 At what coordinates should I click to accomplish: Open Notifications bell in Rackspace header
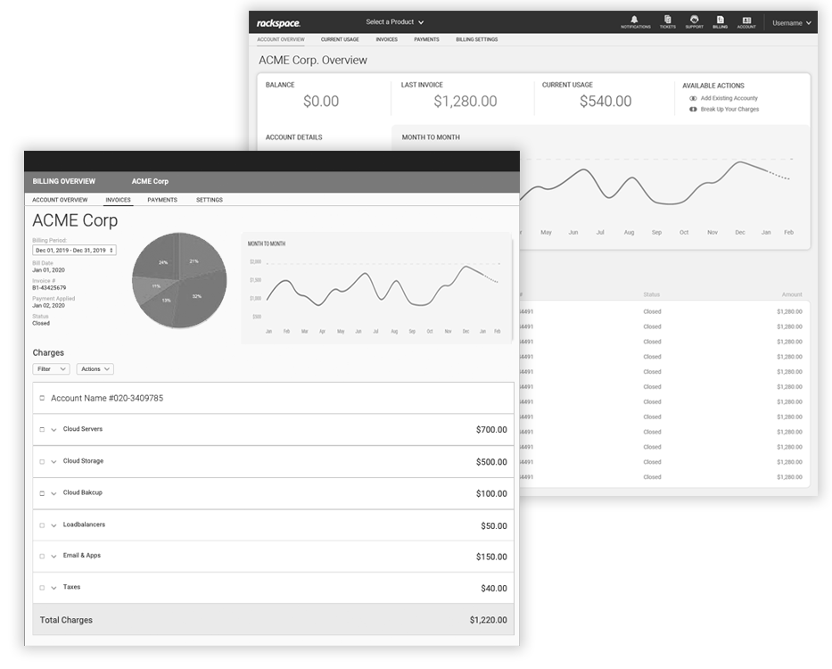(x=635, y=20)
